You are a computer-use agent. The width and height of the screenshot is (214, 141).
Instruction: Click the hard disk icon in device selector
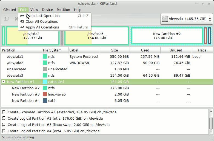165,19
